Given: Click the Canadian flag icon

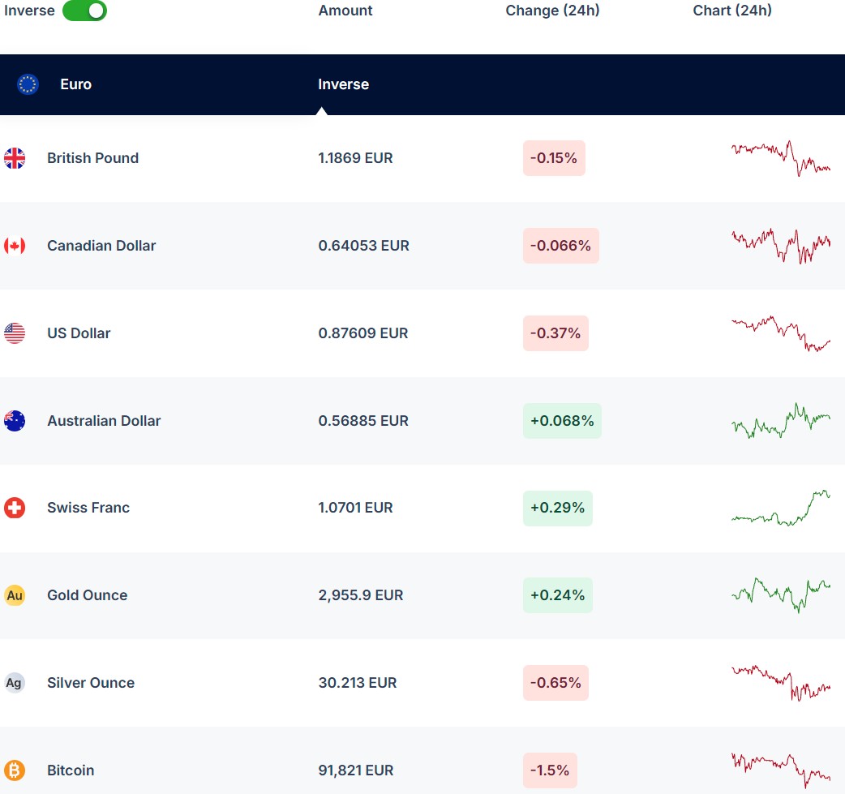Looking at the screenshot, I should click(15, 246).
